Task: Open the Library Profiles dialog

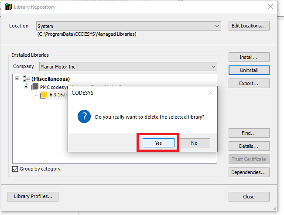Action: [x=33, y=197]
